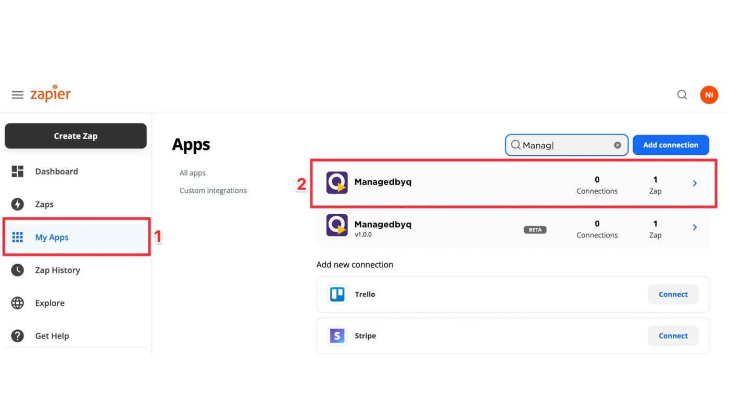Image resolution: width=729 pixels, height=410 pixels.
Task: Expand the first Managedbyq row chevron
Action: coord(695,183)
